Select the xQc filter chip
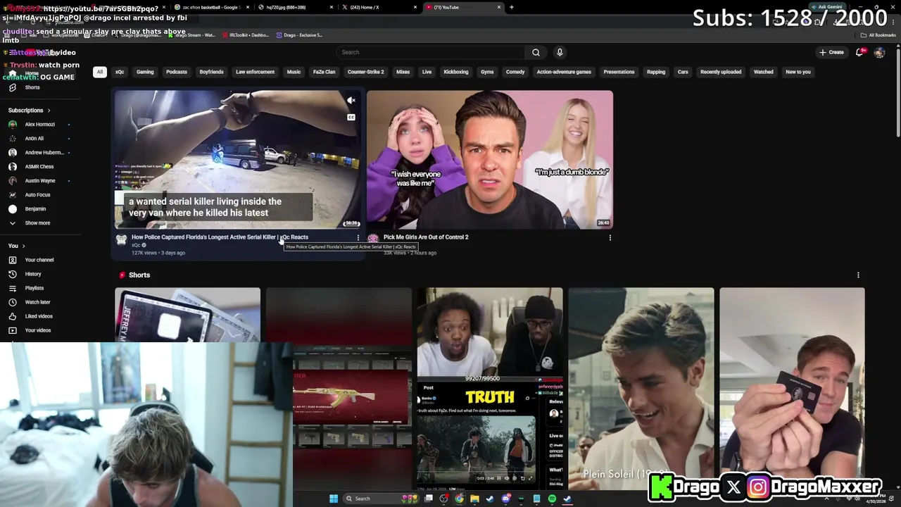The width and height of the screenshot is (901, 507). pos(120,72)
